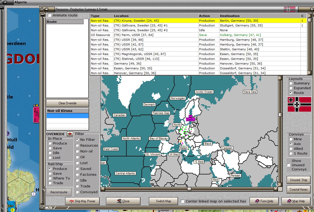Filter by Factories
This screenshot has width=314, height=212.
point(77,175)
